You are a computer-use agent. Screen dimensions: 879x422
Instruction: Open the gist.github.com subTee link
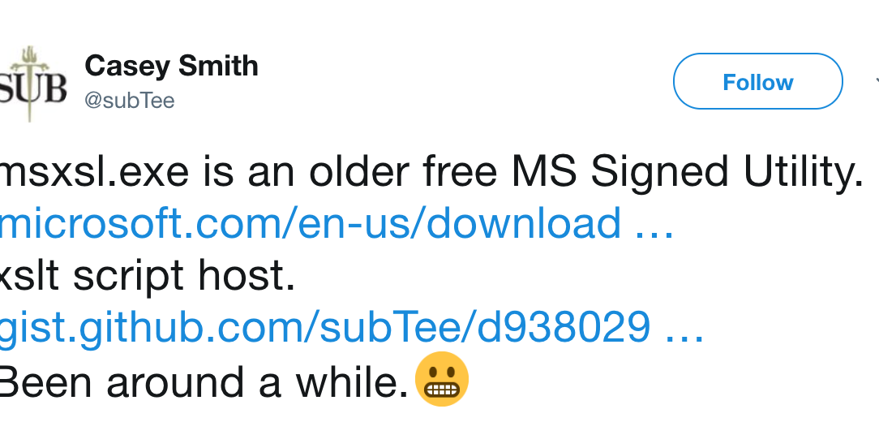coord(324,329)
